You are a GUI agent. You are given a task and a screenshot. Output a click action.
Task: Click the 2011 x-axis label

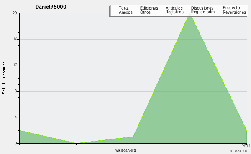246,146
